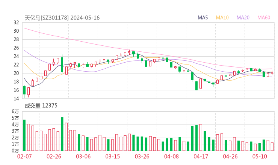
Task: Click the volume axis label 6万
Action: click(x=15, y=111)
